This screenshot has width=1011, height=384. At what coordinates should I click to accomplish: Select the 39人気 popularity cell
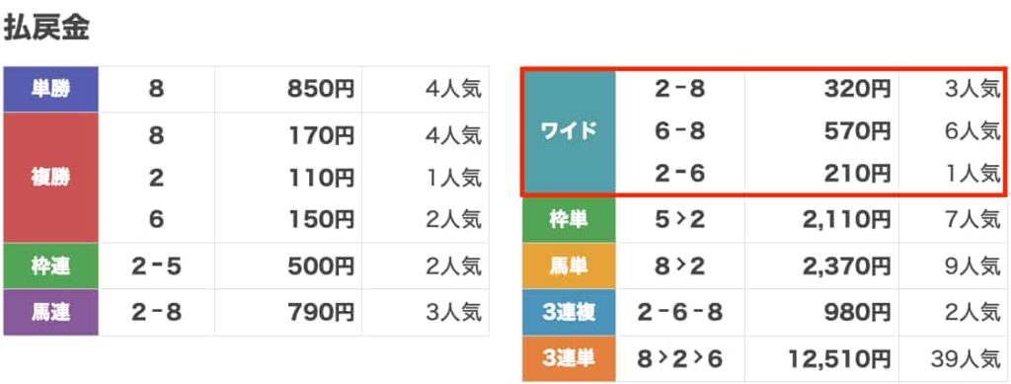(966, 359)
